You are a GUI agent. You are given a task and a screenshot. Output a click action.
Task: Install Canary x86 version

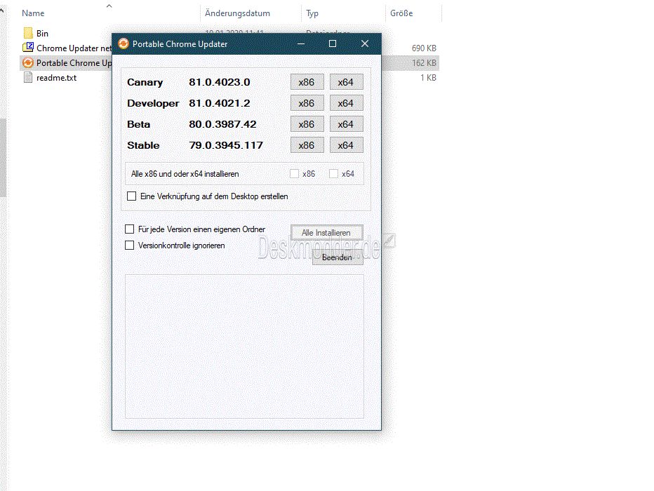point(307,82)
